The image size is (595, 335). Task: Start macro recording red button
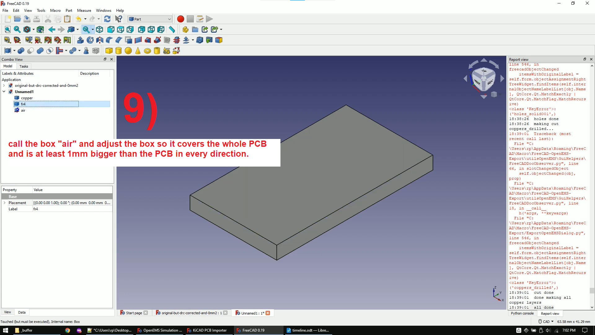click(x=181, y=19)
